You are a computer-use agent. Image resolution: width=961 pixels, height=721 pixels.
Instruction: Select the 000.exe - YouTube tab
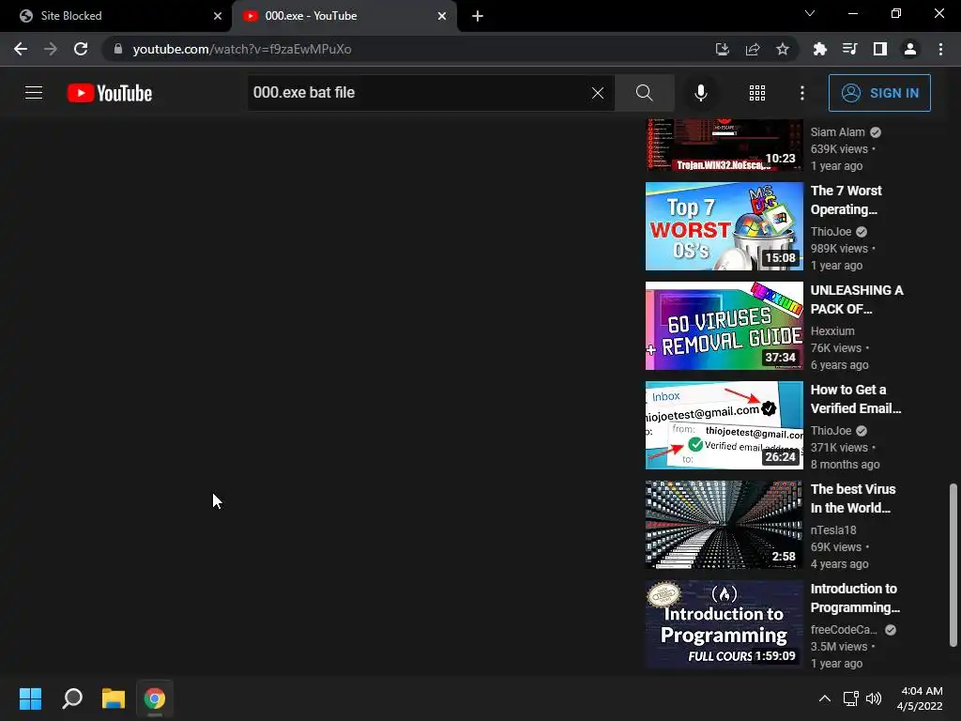pos(343,16)
